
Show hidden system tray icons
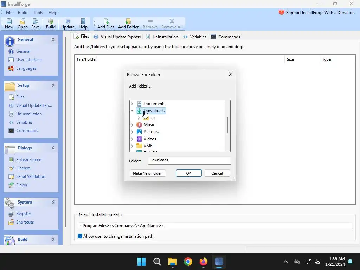coord(285,262)
